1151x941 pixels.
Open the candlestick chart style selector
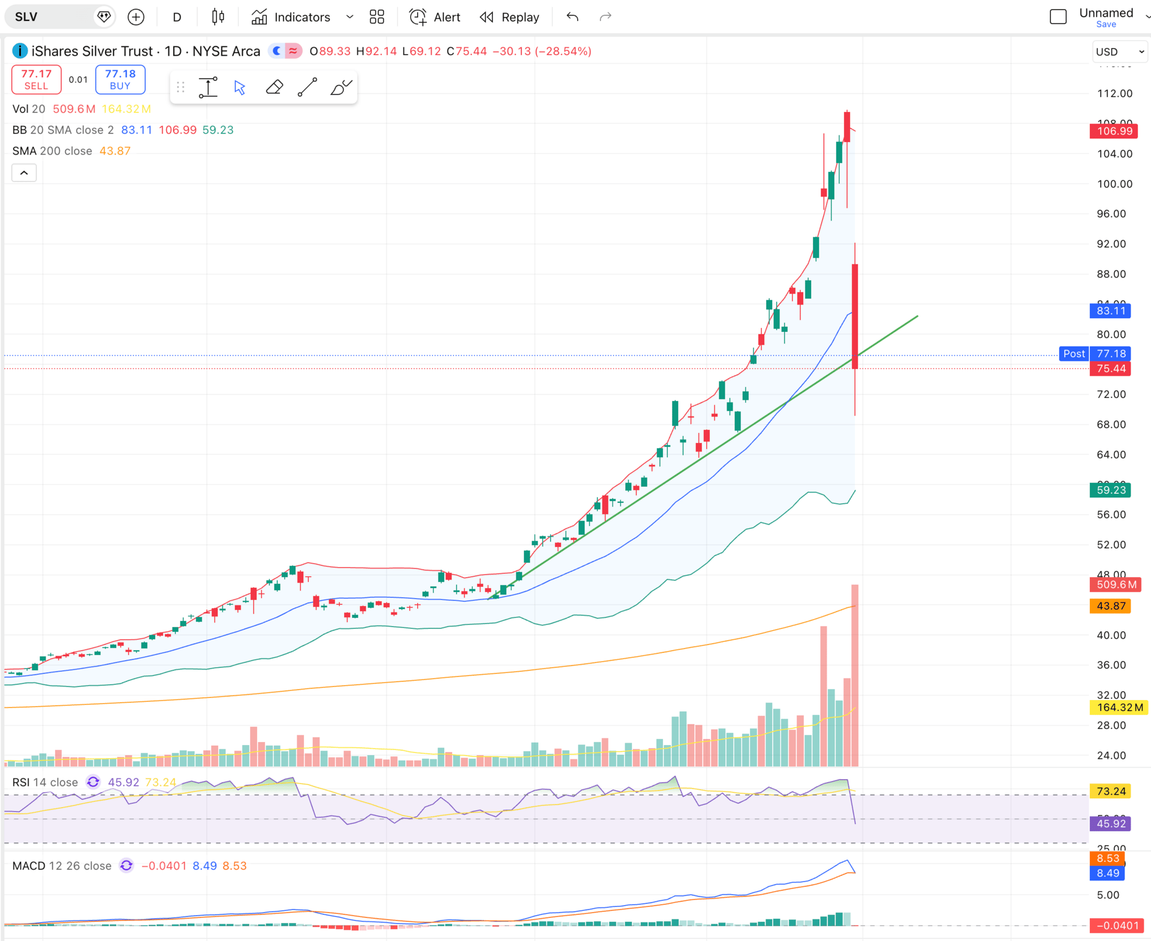pyautogui.click(x=218, y=17)
